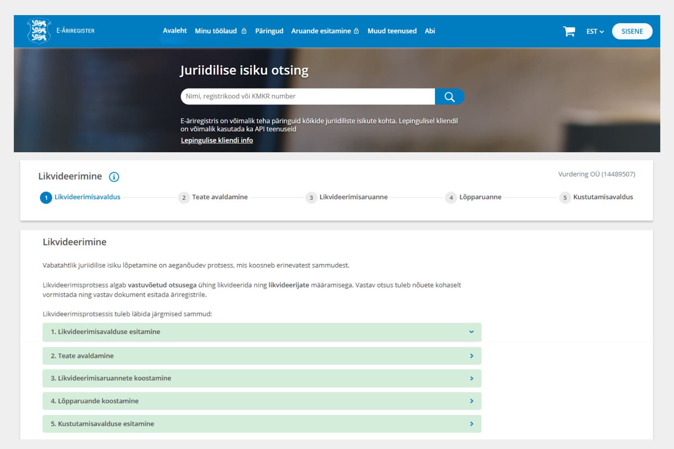Click the magnifier search button
Screen dimensions: 674x449
point(449,97)
